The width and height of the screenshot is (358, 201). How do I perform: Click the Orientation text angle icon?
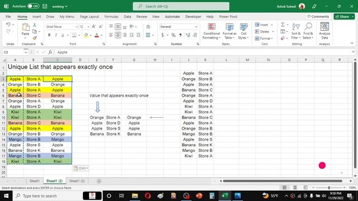coord(131,27)
